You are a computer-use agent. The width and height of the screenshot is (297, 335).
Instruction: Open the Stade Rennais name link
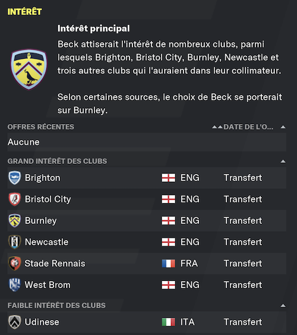[x=55, y=264]
